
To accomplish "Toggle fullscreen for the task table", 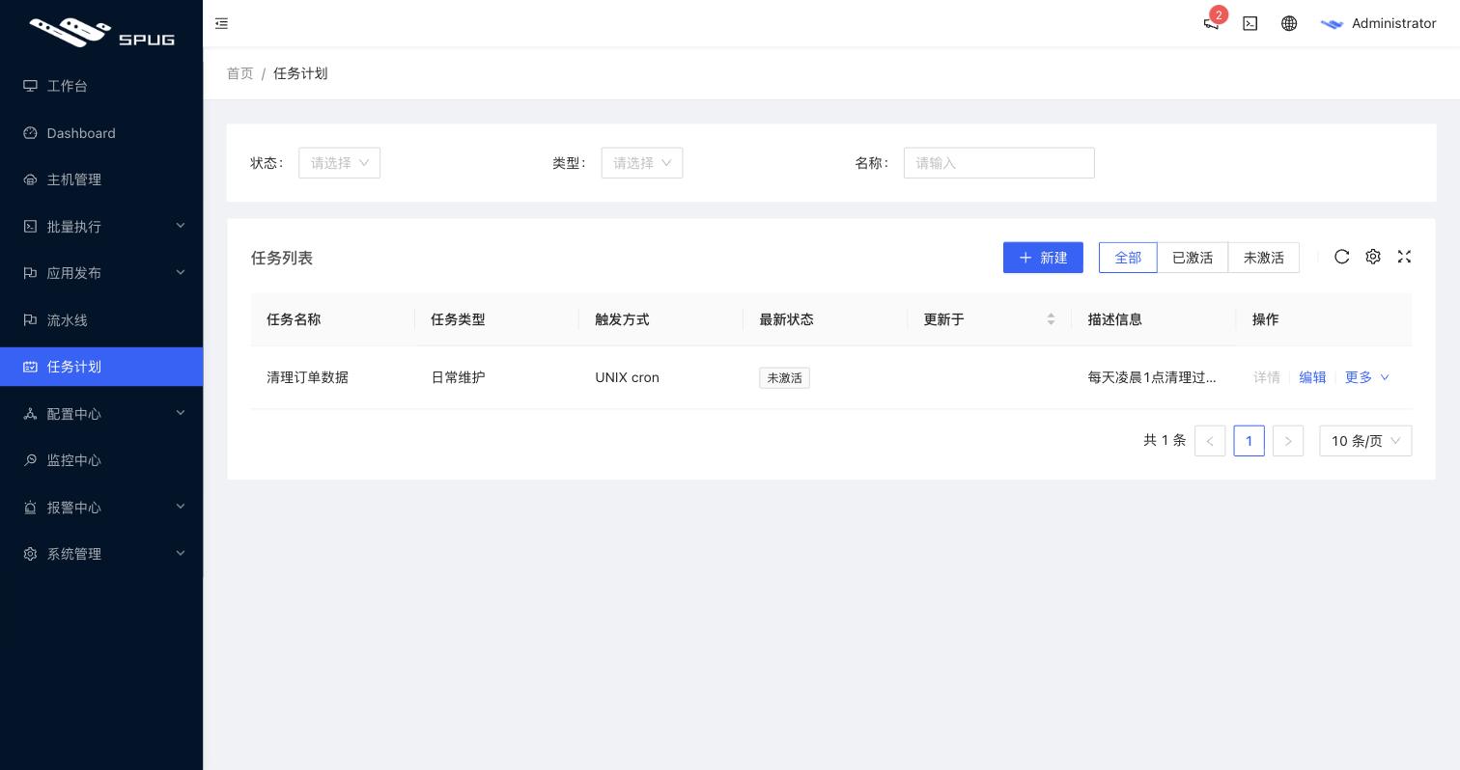I will [1404, 257].
